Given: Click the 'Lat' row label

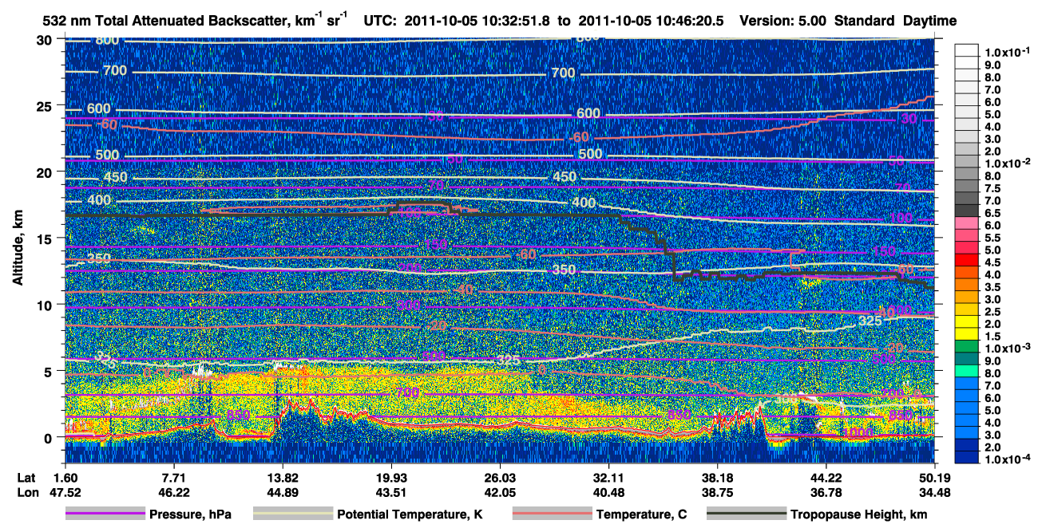Looking at the screenshot, I should (26, 477).
